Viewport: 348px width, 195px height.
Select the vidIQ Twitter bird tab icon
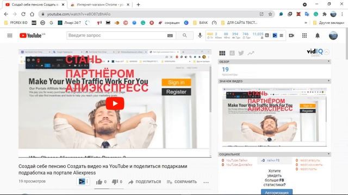click(x=241, y=53)
